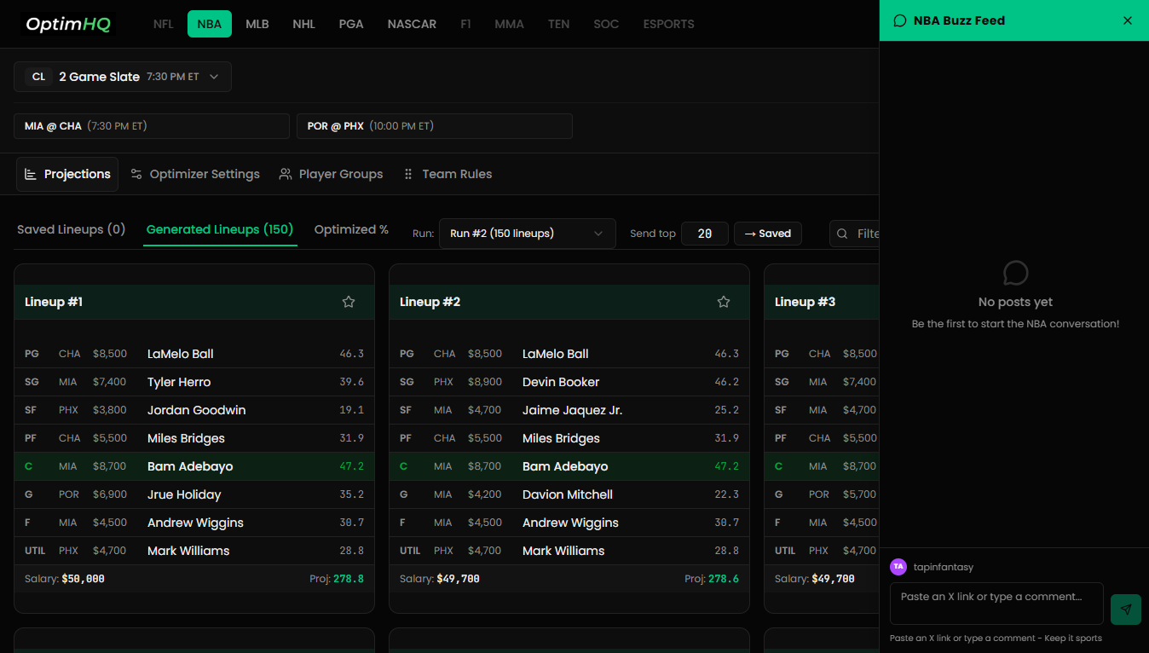Click the Buzz Feed comment text box
This screenshot has height=653, width=1149.
point(996,604)
